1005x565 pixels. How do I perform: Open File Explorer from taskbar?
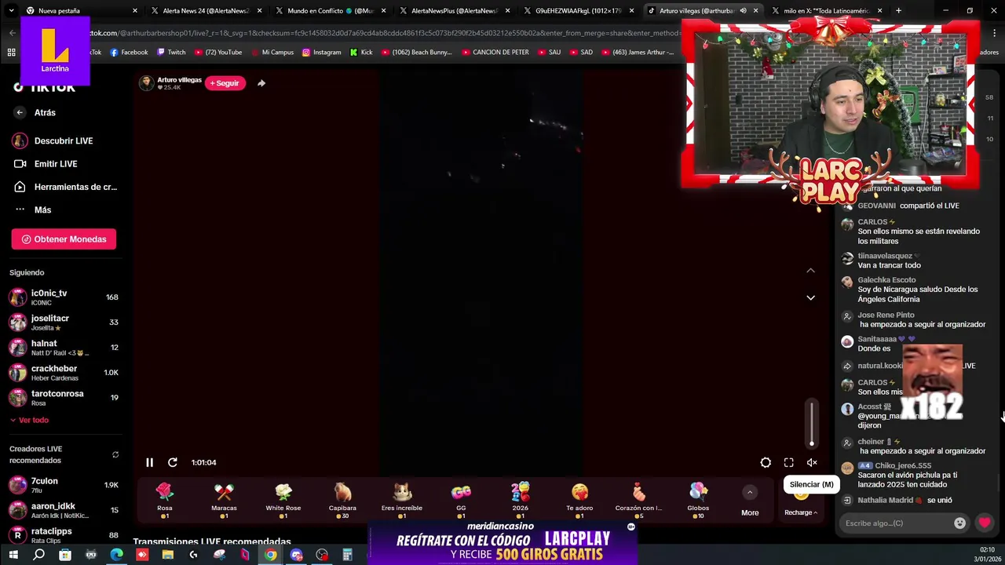coord(167,555)
